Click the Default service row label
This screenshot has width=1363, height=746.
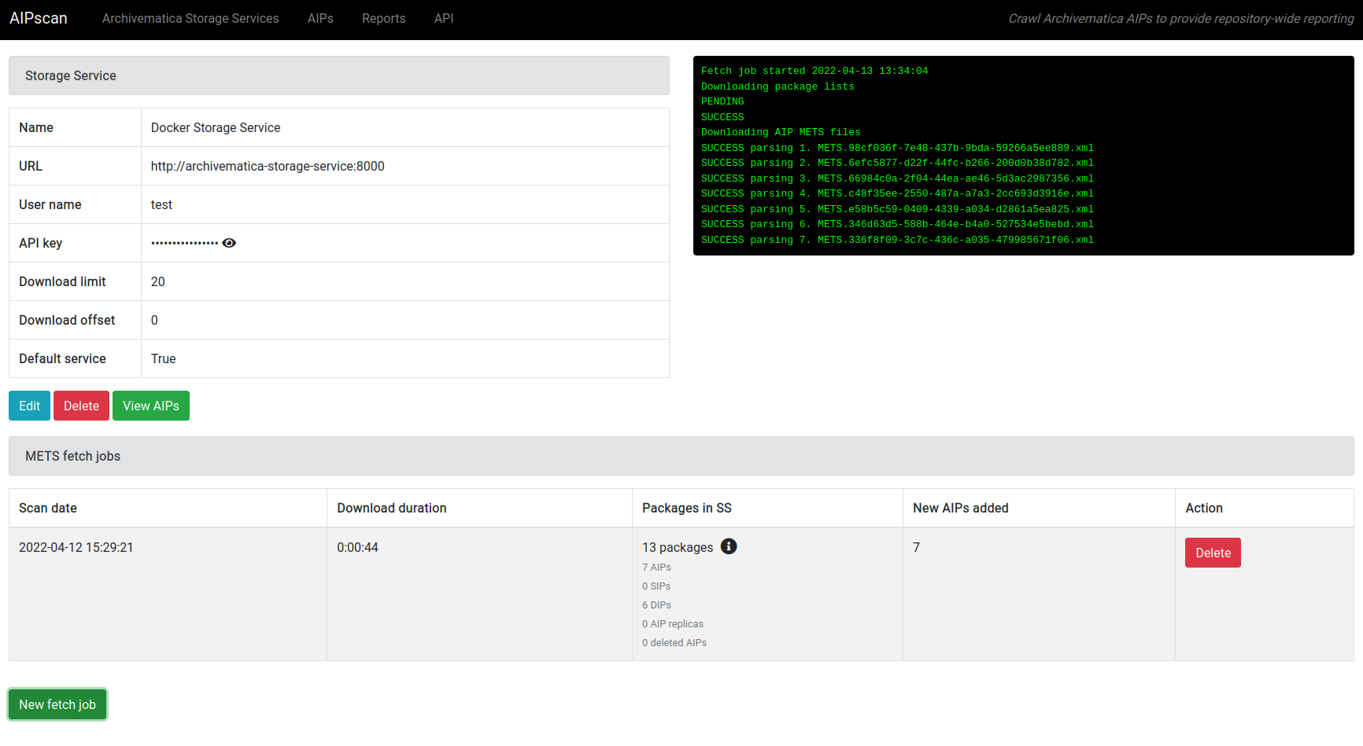click(62, 358)
